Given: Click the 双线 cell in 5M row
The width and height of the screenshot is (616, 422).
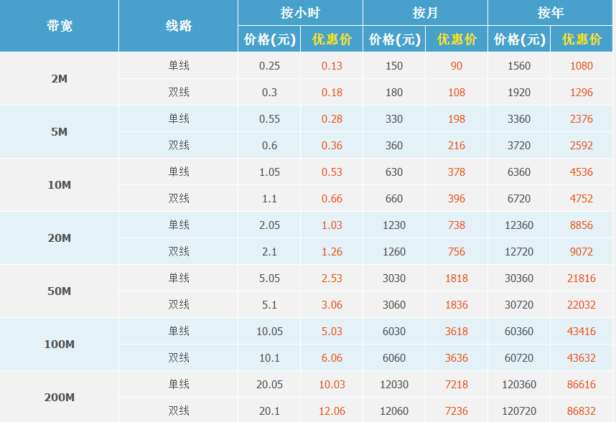Looking at the screenshot, I should (x=178, y=146).
